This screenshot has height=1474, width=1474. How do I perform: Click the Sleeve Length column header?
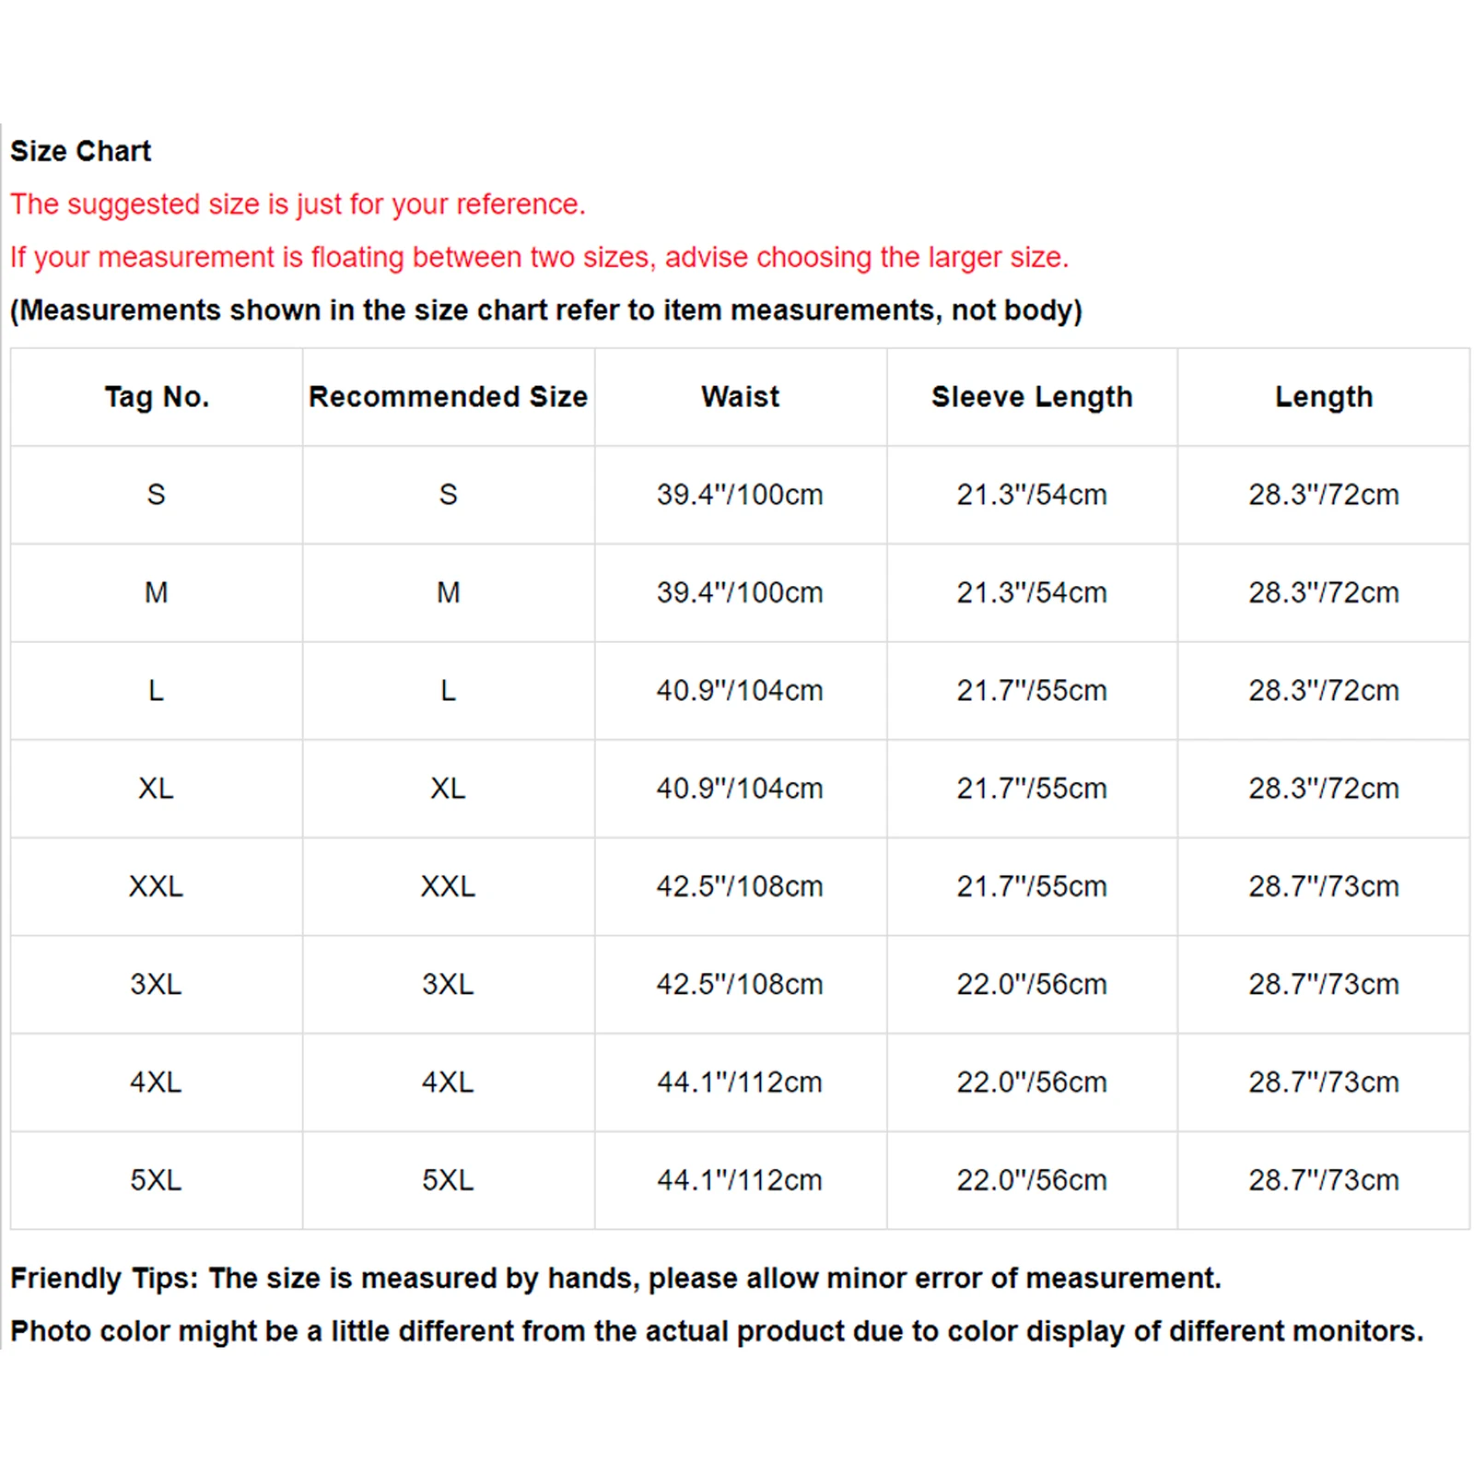1032,397
